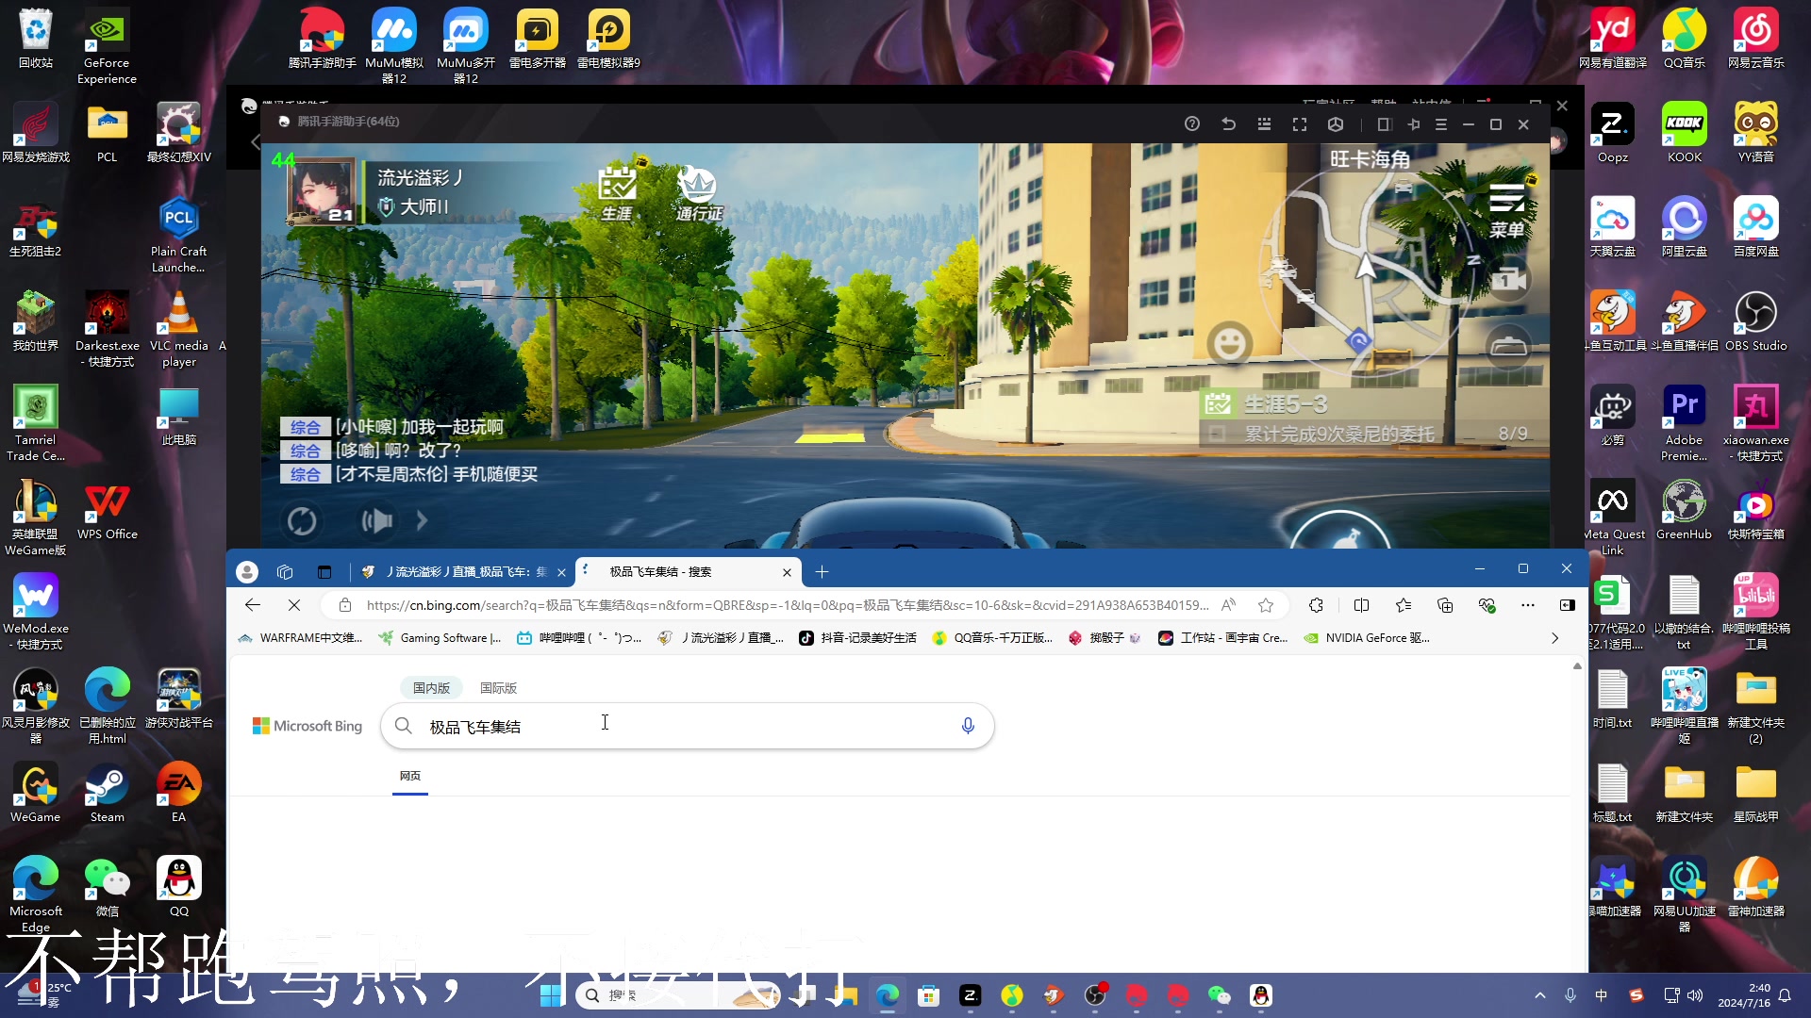Close the 极品飞车集结 - 搜索 tab

point(787,572)
